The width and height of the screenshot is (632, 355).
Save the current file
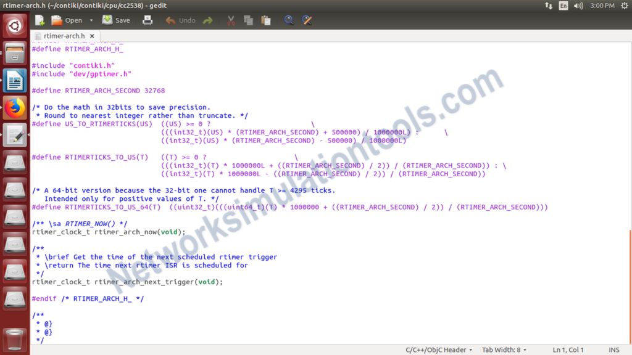pos(115,20)
